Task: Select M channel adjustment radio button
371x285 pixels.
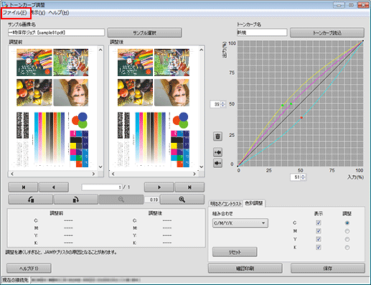Action: (347, 231)
